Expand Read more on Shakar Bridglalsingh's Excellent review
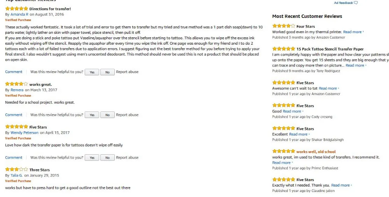Viewport: 389px width, 197px height. click(299, 134)
